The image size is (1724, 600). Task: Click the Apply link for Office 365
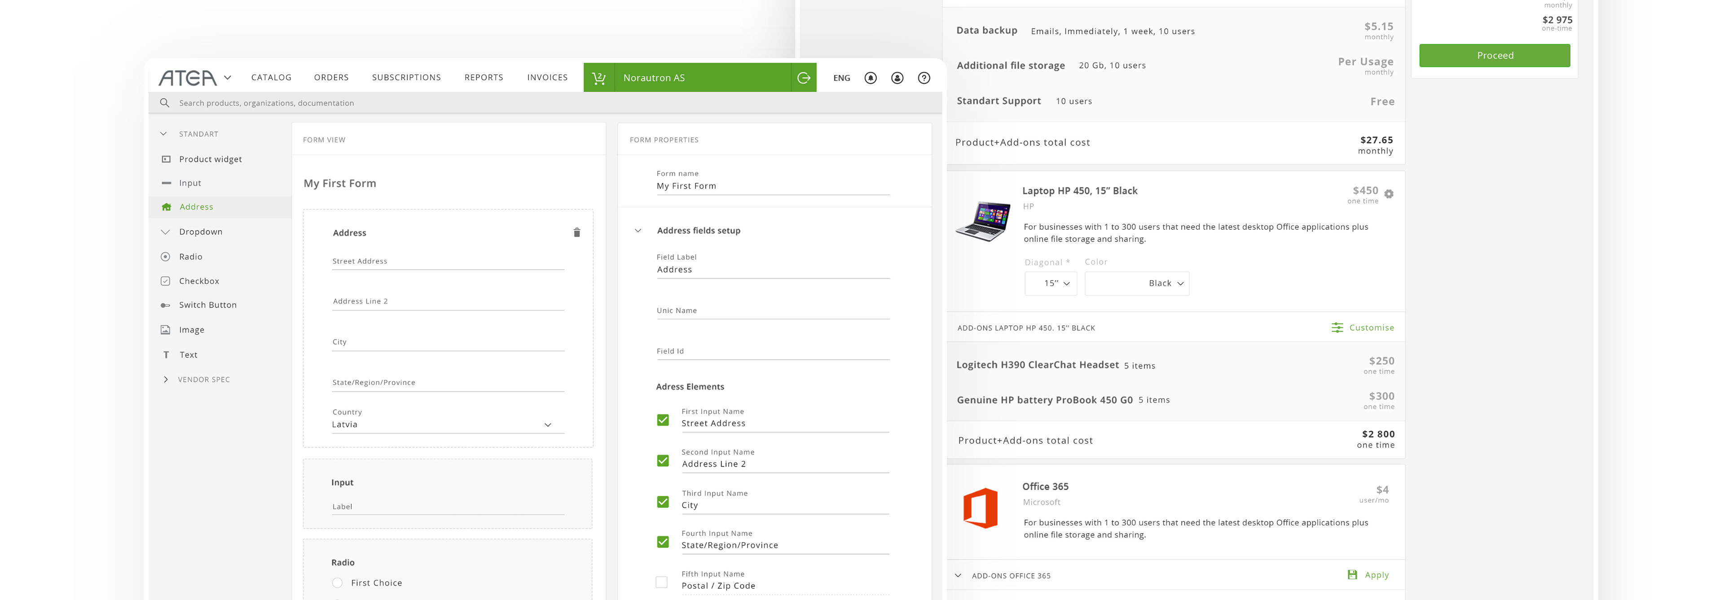pos(1377,575)
